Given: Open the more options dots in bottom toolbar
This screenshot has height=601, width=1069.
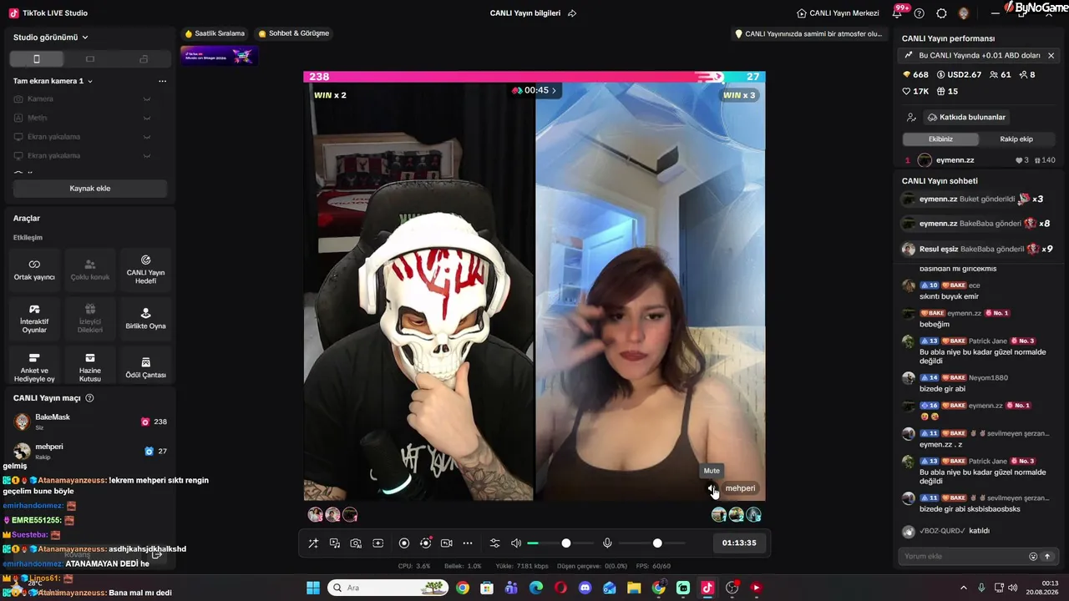Looking at the screenshot, I should [x=468, y=543].
